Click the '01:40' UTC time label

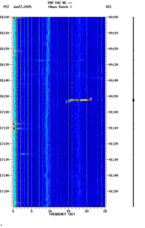(x=113, y=175)
